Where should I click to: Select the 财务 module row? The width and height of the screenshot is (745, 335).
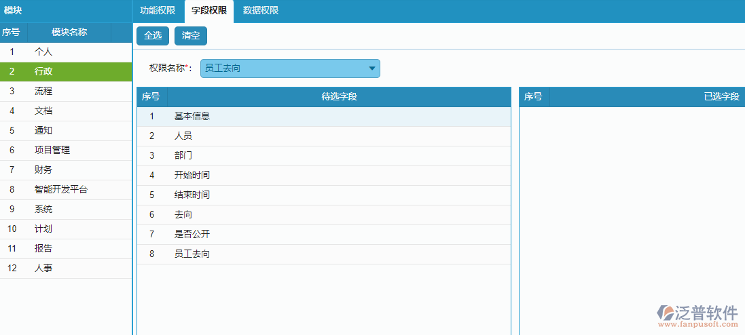(x=66, y=170)
